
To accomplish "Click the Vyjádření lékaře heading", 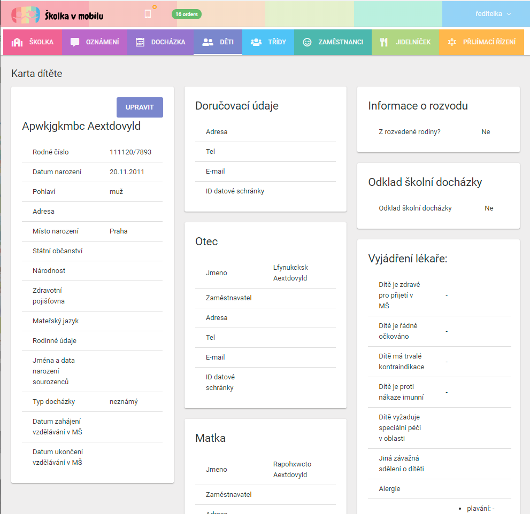I will (x=408, y=259).
